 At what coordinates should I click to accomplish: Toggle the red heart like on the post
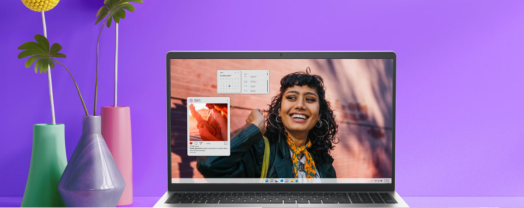point(191,143)
